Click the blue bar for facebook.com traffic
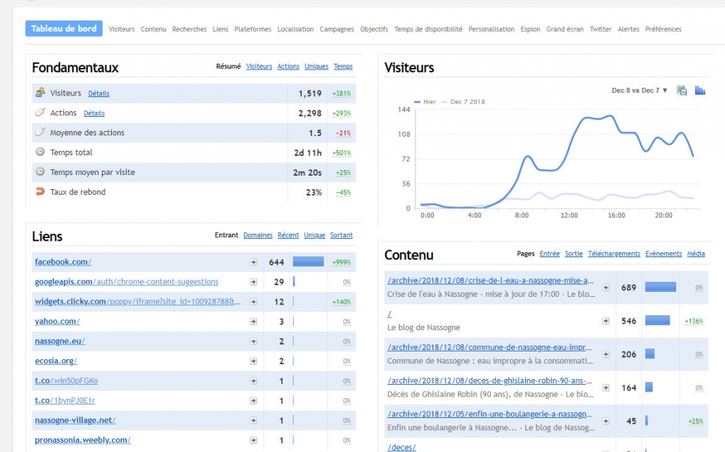Screen dimensions: 725x452 pyautogui.click(x=309, y=262)
